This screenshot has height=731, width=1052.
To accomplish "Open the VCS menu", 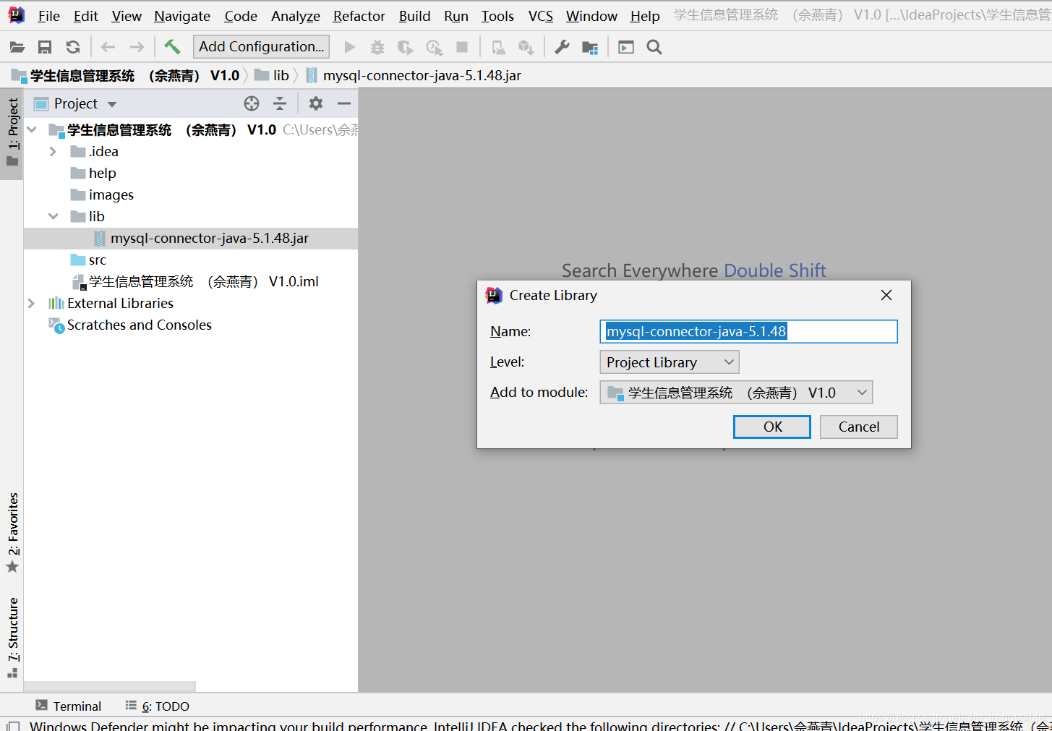I will [540, 16].
